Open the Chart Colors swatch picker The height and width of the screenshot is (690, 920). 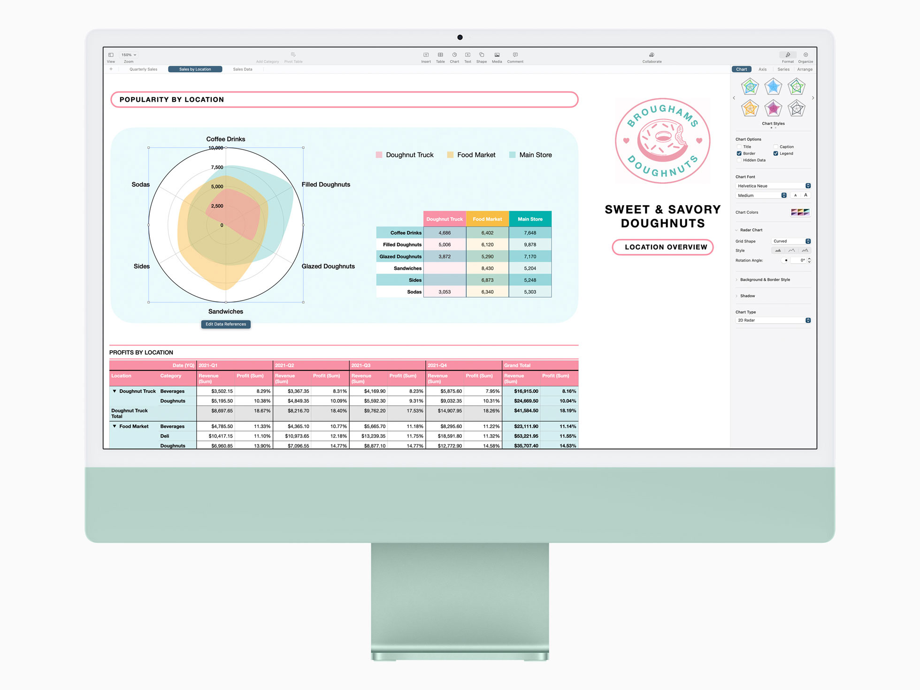pos(800,213)
